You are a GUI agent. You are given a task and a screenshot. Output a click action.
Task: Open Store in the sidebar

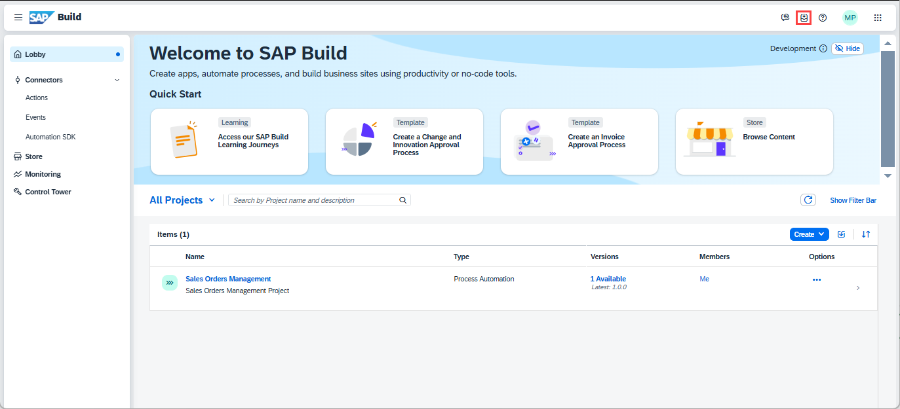(33, 156)
